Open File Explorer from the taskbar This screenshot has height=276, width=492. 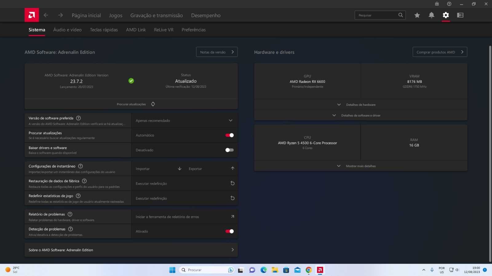click(275, 270)
